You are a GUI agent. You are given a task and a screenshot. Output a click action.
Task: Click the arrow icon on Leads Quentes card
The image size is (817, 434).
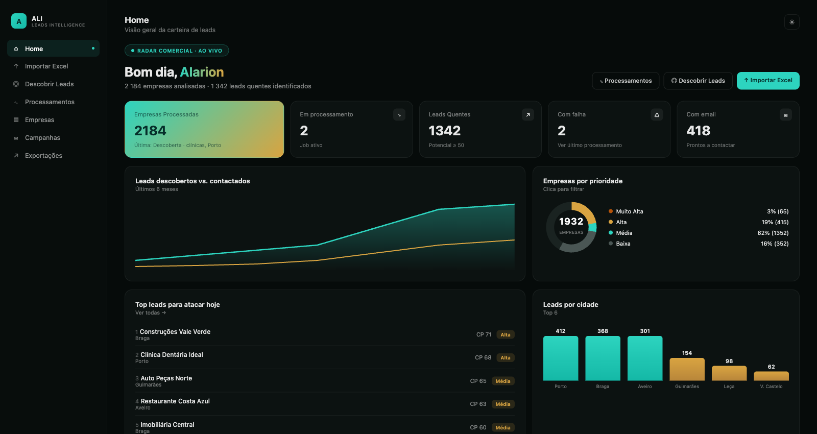coord(528,115)
